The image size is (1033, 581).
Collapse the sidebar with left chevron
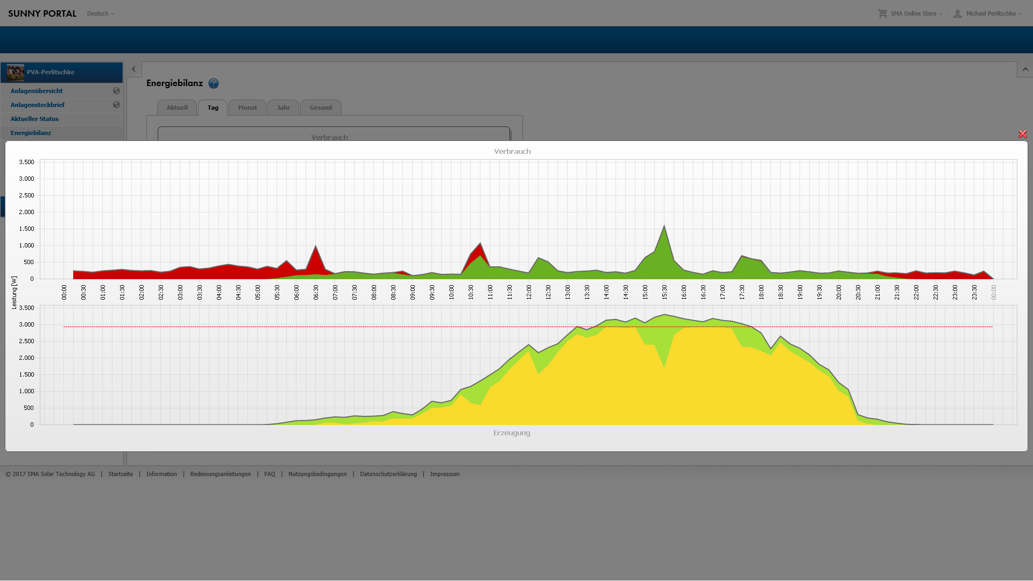coord(134,69)
